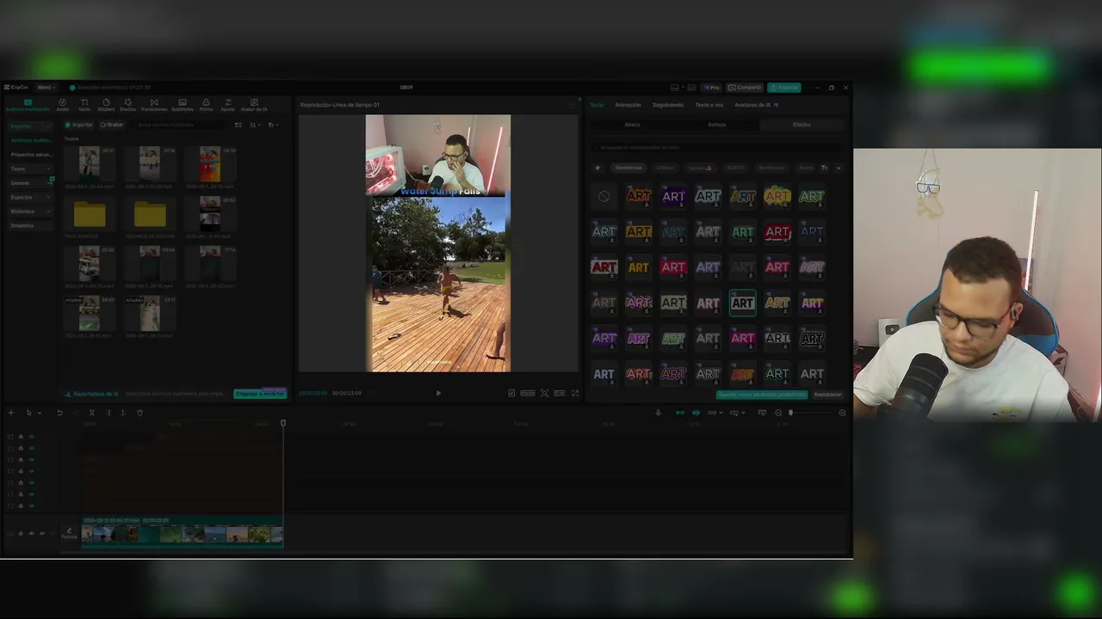Click the Grabar button
The width and height of the screenshot is (1102, 619).
(x=112, y=125)
